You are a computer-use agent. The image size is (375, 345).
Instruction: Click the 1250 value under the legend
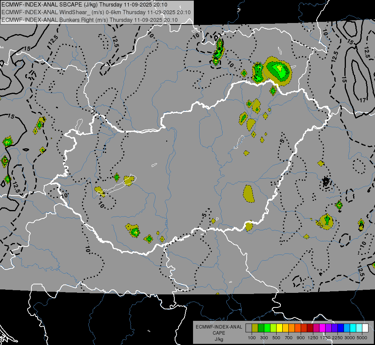[x=313, y=338]
